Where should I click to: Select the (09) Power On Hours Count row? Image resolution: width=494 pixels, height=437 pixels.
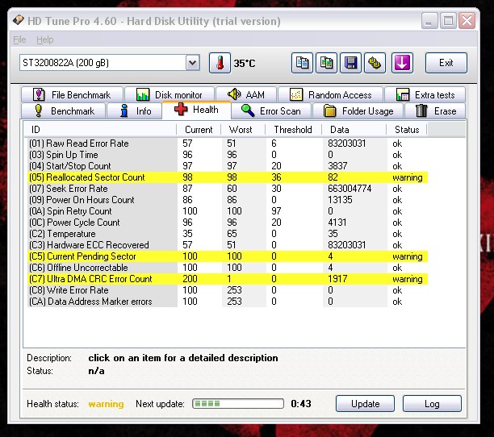(228, 200)
